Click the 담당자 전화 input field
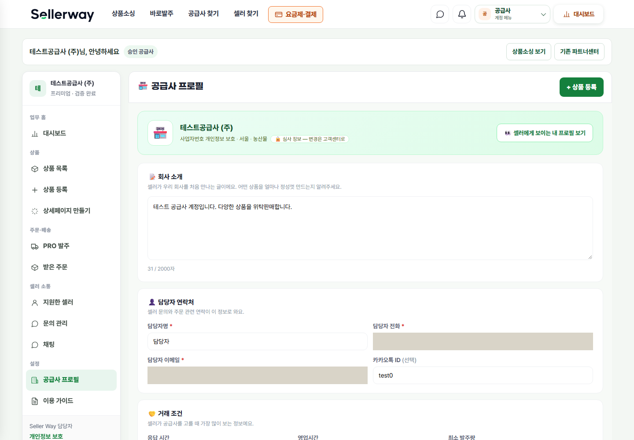634x440 pixels. click(x=483, y=341)
